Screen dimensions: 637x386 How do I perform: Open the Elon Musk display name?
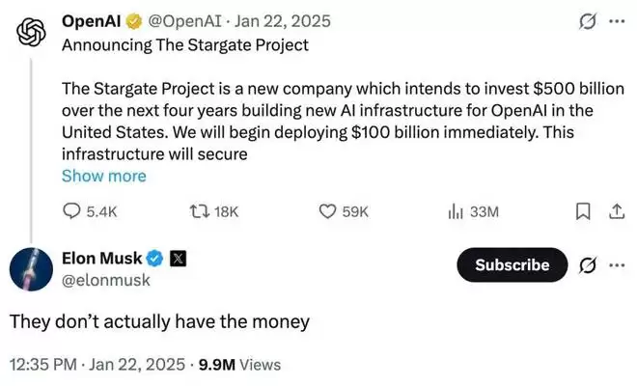[101, 258]
